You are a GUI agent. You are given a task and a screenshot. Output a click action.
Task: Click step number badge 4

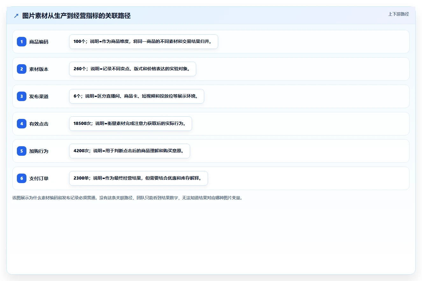click(x=22, y=124)
